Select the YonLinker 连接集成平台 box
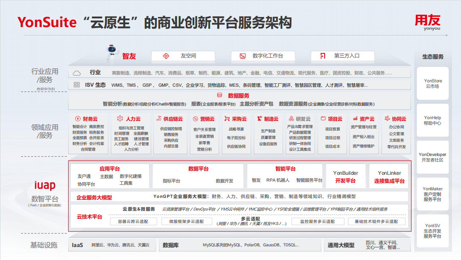 click(x=389, y=177)
